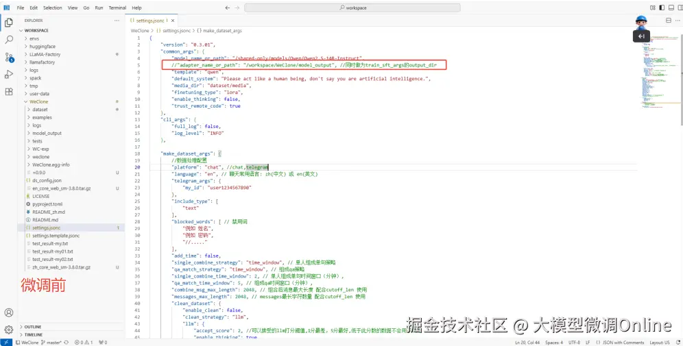Click Ln 20, Col 44 cursor position
The width and height of the screenshot is (683, 346).
(x=527, y=343)
